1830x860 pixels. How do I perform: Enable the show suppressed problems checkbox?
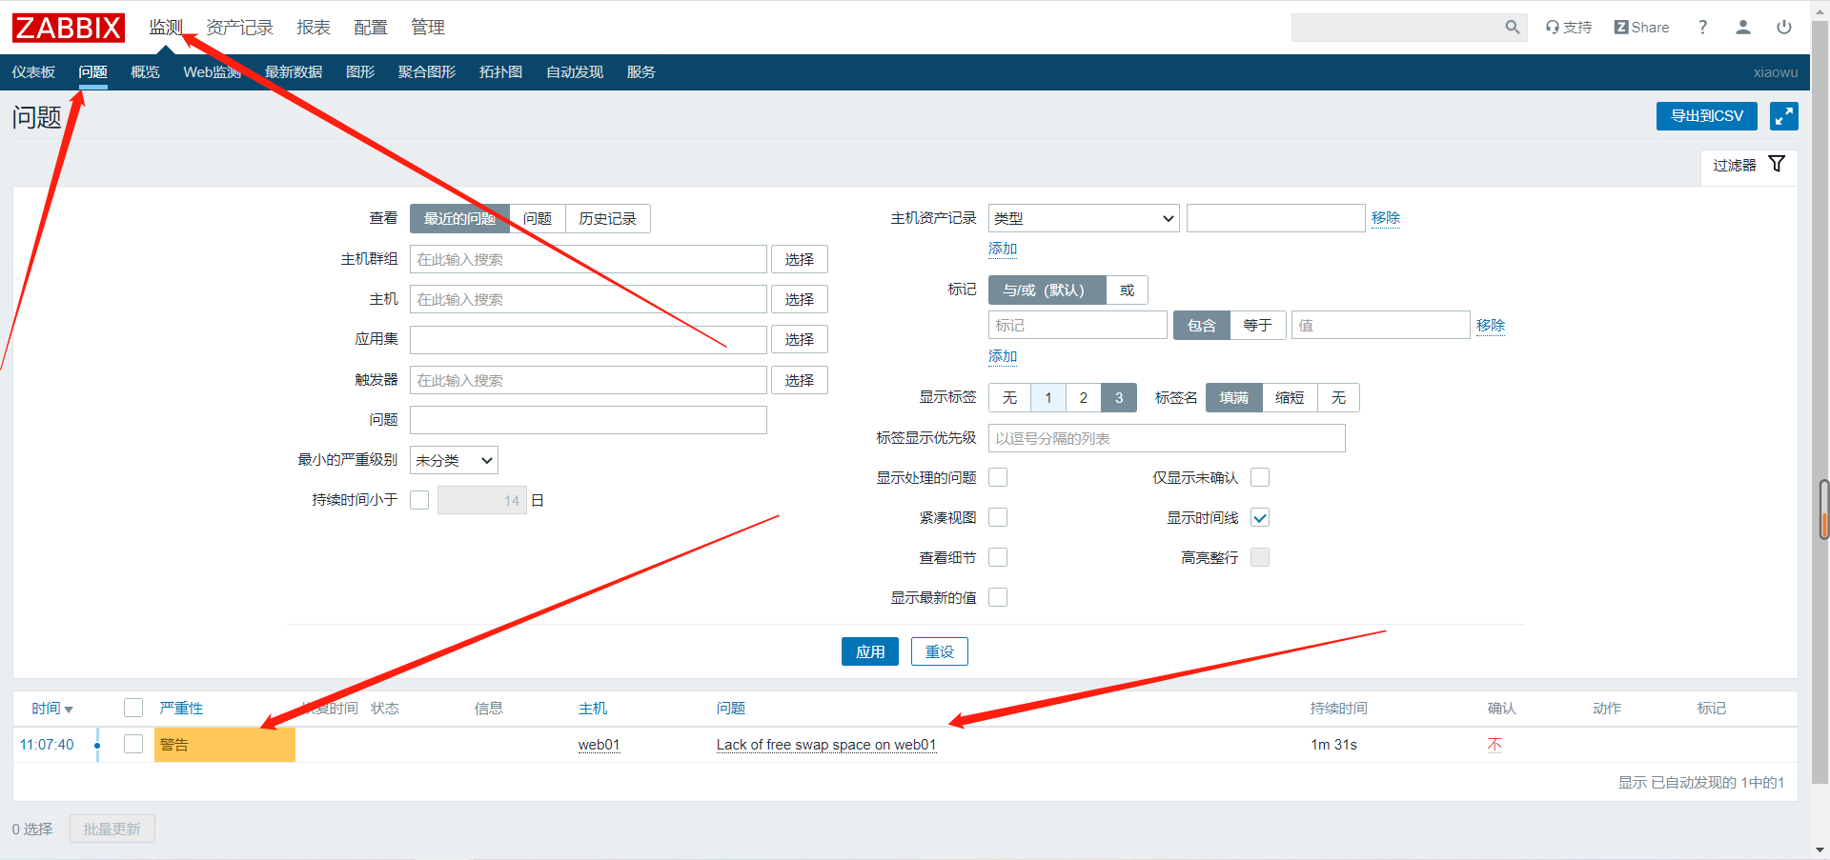(998, 478)
